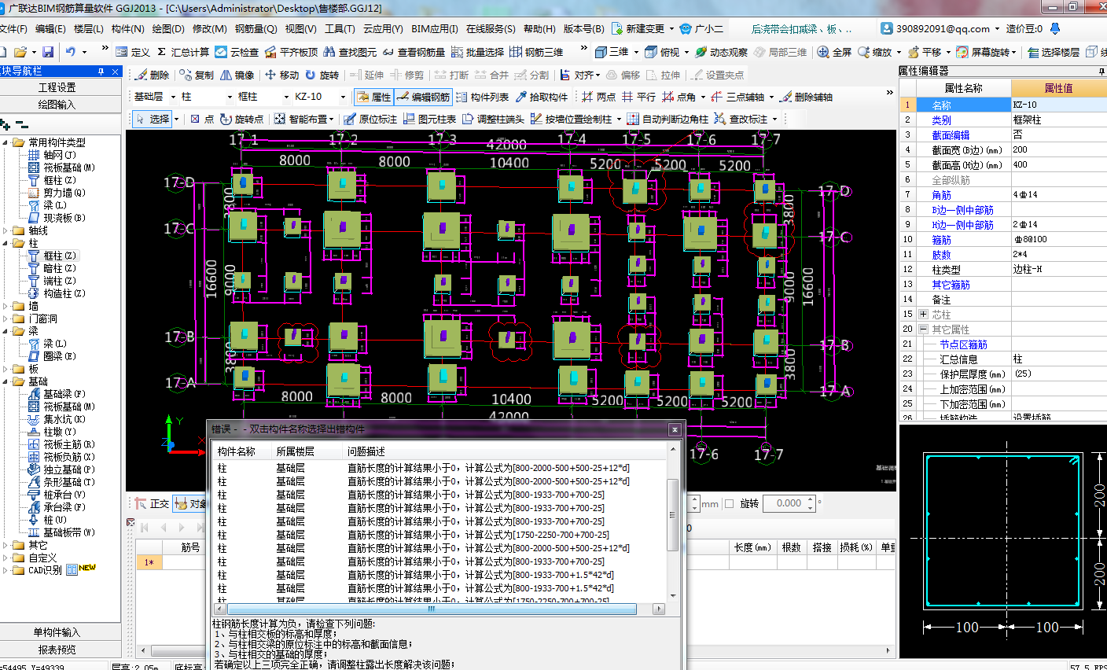Click the save floppy disk icon

(48, 52)
